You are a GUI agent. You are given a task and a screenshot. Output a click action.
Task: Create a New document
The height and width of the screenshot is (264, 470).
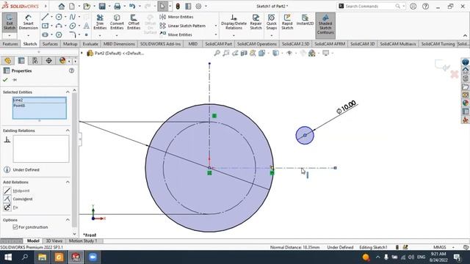coord(72,6)
